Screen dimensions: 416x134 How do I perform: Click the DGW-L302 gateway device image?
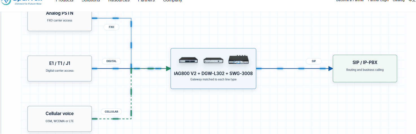213,60
